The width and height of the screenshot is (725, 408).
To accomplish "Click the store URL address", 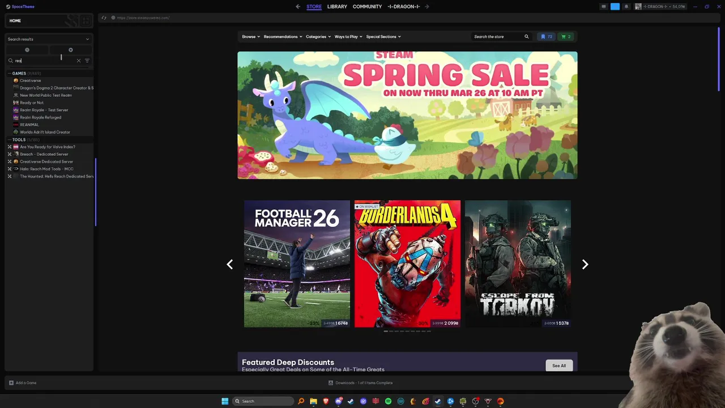I will [x=143, y=18].
